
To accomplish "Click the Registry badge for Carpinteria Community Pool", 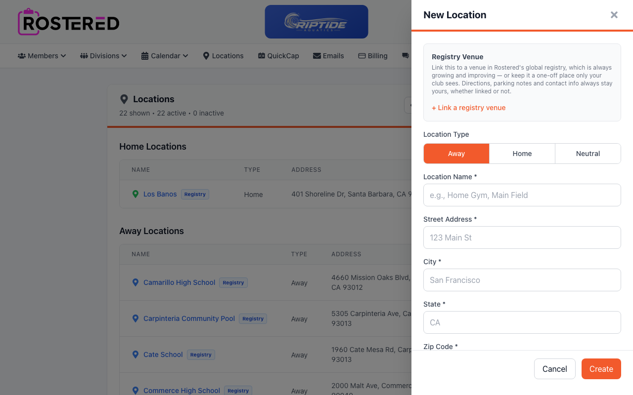I will tap(253, 318).
